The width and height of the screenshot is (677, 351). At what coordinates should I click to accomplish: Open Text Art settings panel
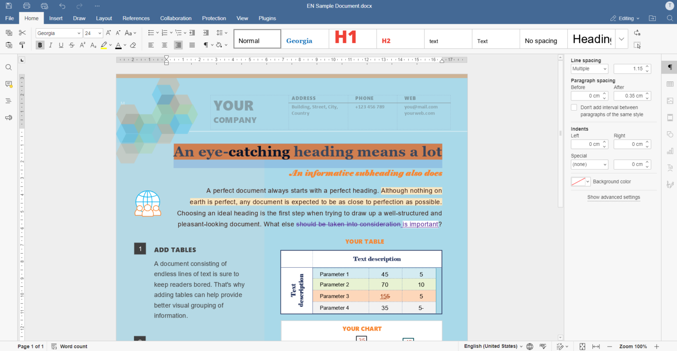click(x=670, y=168)
